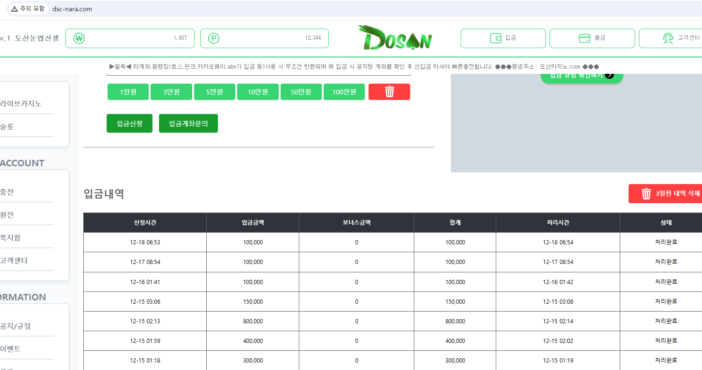The height and width of the screenshot is (370, 702).
Task: Click the 처리시간 column header
Action: point(558,223)
